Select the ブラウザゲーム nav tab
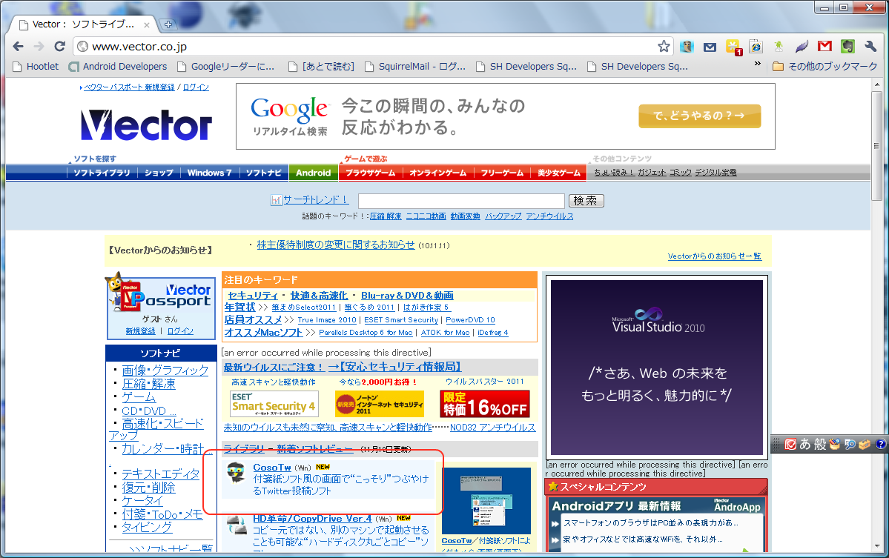Screen dimensions: 889x558 tap(370, 173)
